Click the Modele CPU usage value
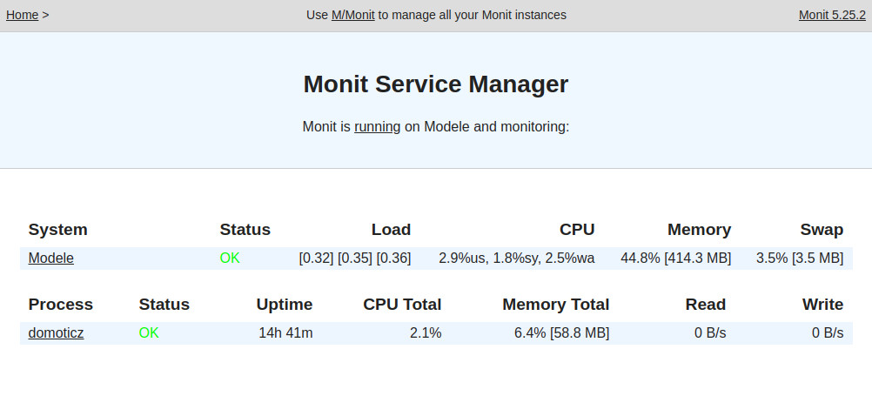 point(516,258)
